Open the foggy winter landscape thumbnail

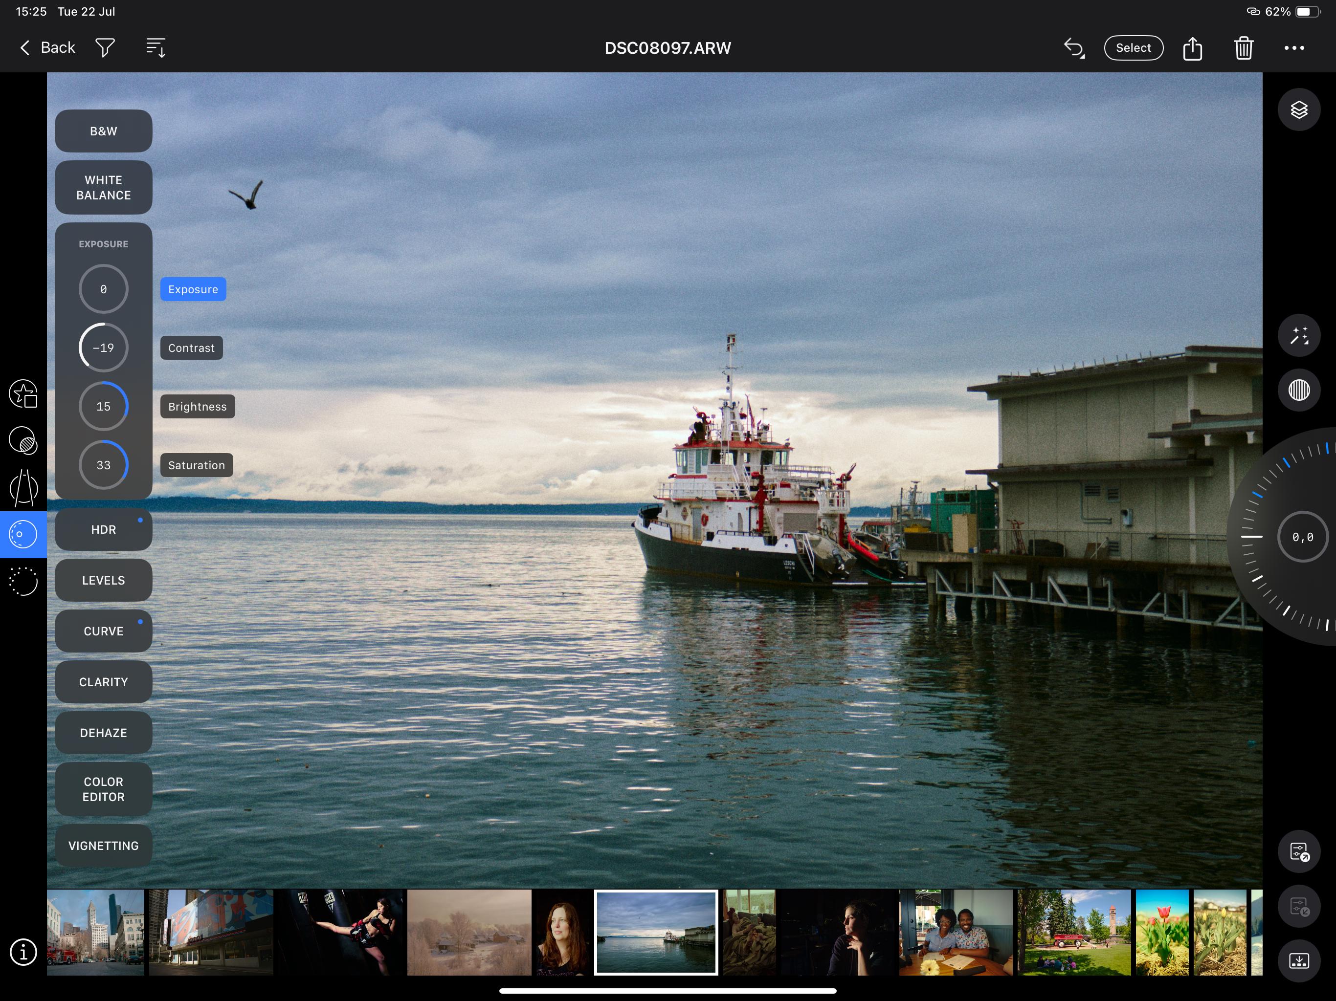click(x=469, y=932)
